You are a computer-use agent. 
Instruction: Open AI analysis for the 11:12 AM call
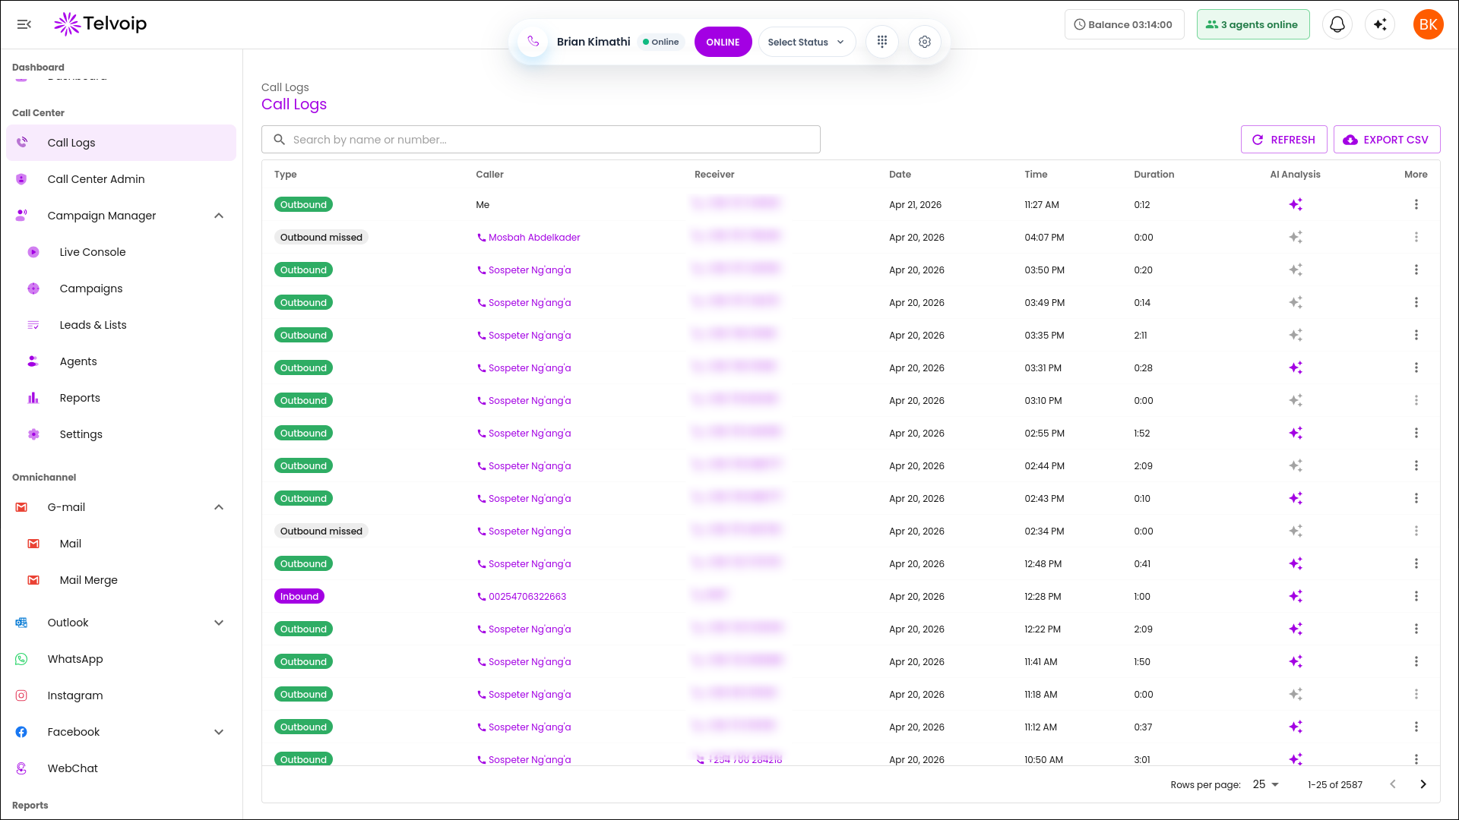pyautogui.click(x=1295, y=727)
